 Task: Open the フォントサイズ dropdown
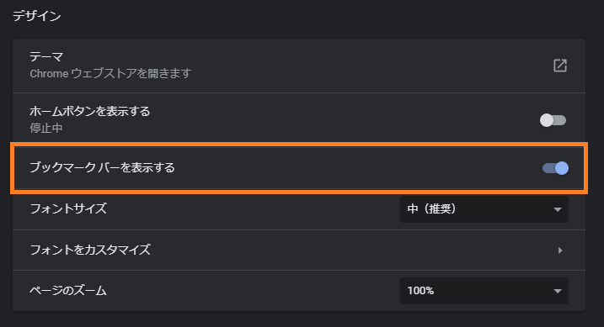484,209
